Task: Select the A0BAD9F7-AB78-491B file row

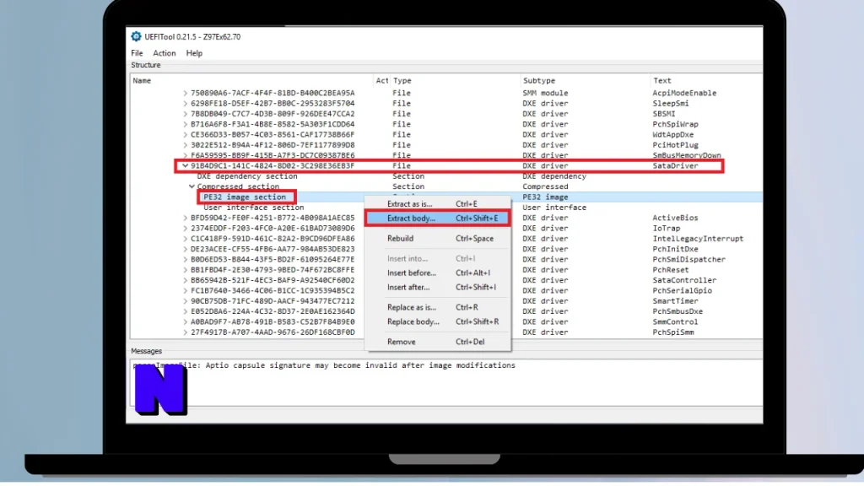Action: [x=273, y=321]
